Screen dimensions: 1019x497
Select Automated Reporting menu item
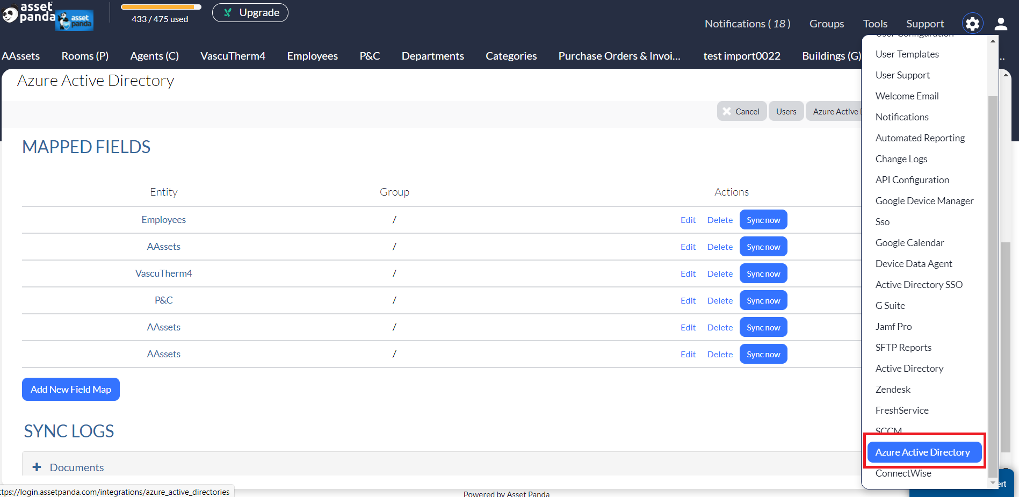tap(920, 138)
